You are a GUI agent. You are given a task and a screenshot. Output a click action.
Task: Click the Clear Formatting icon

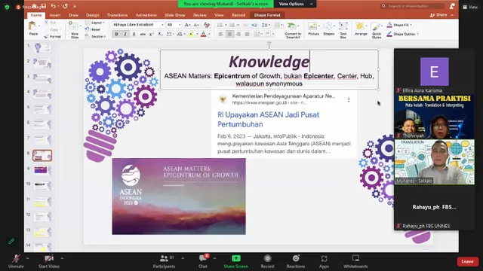pyautogui.click(x=207, y=25)
